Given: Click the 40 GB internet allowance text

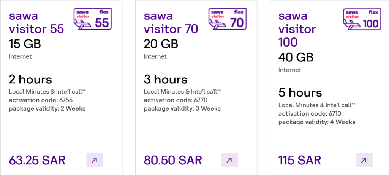Looking at the screenshot, I should coord(296,57).
